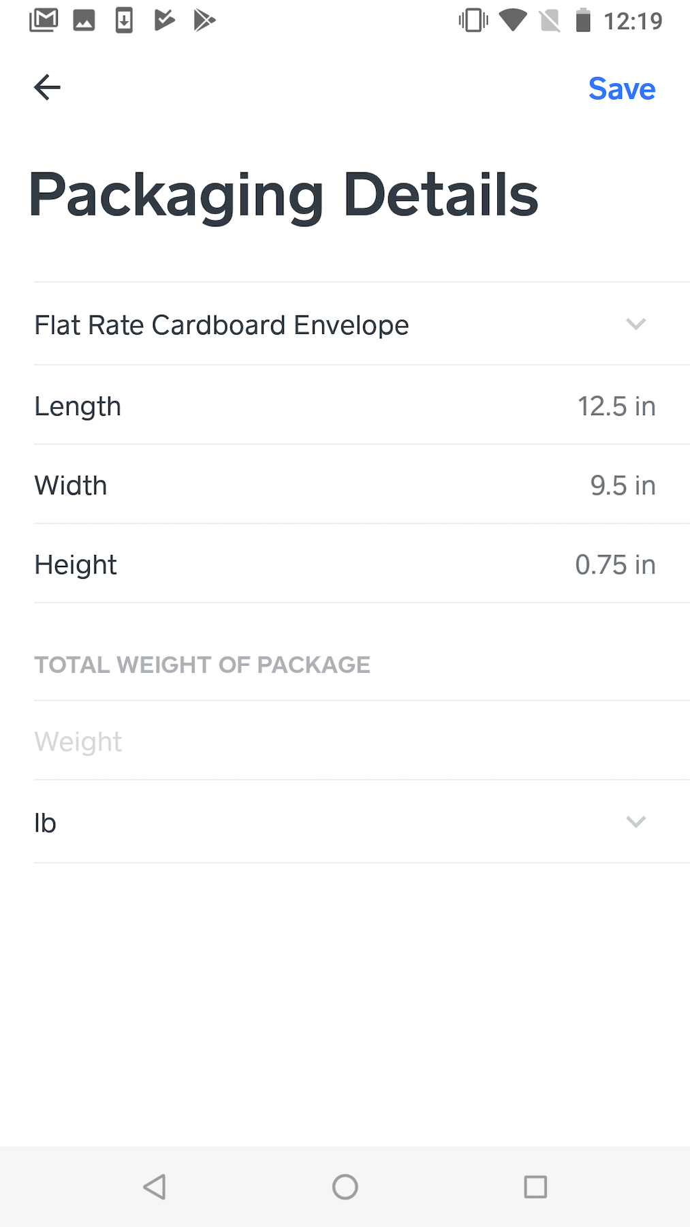Tap the vibrate mode status icon
690x1227 pixels.
click(471, 20)
